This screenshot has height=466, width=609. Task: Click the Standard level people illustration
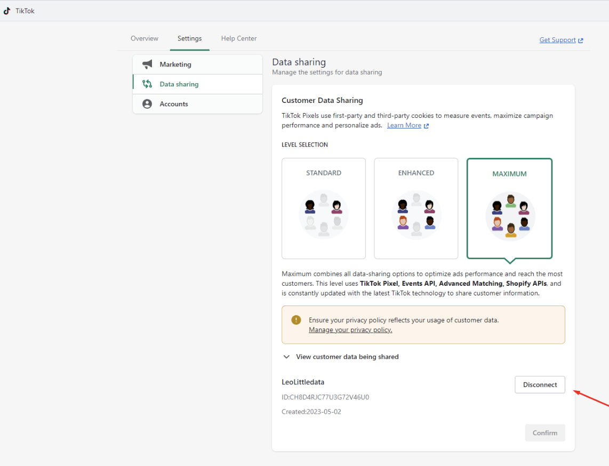coord(324,214)
